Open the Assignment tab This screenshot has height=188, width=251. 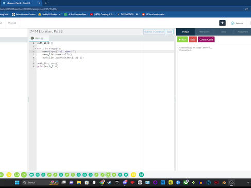(242, 32)
